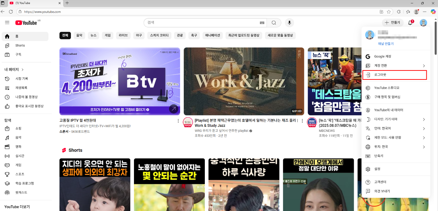This screenshot has height=211, width=438.
Task: Select 로그아웃 to sign out
Action: [380, 75]
